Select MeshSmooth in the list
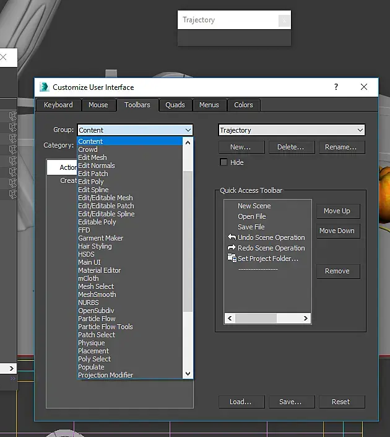 coord(130,294)
